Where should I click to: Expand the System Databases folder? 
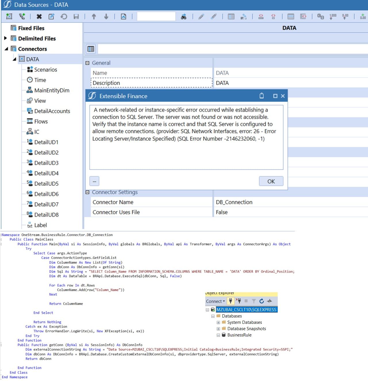pyautogui.click(x=218, y=322)
